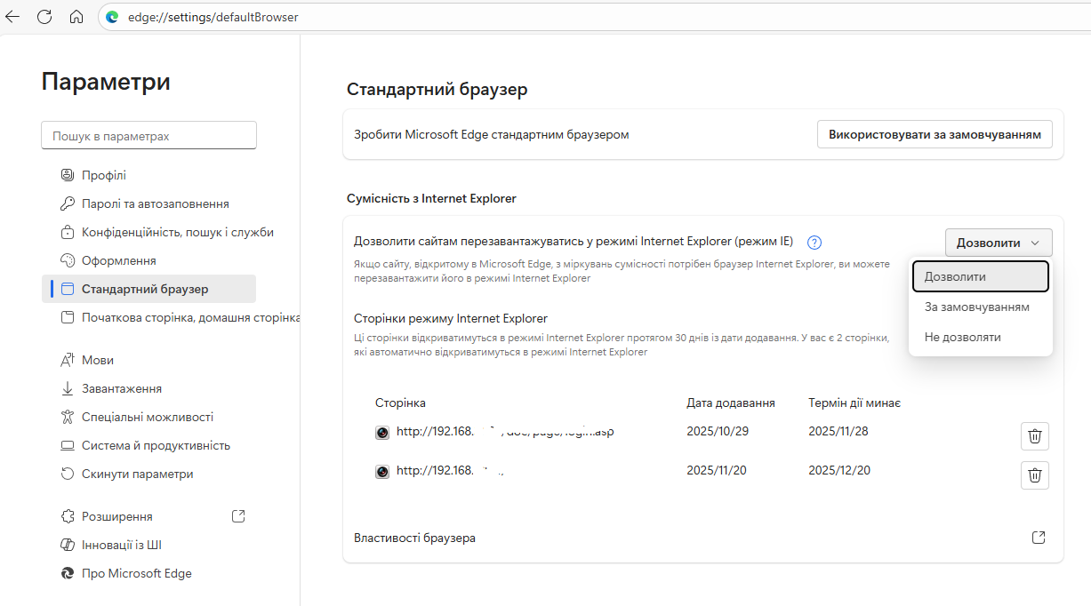The width and height of the screenshot is (1091, 606).
Task: Delete the page added 2025/10/29
Action: pyautogui.click(x=1035, y=436)
